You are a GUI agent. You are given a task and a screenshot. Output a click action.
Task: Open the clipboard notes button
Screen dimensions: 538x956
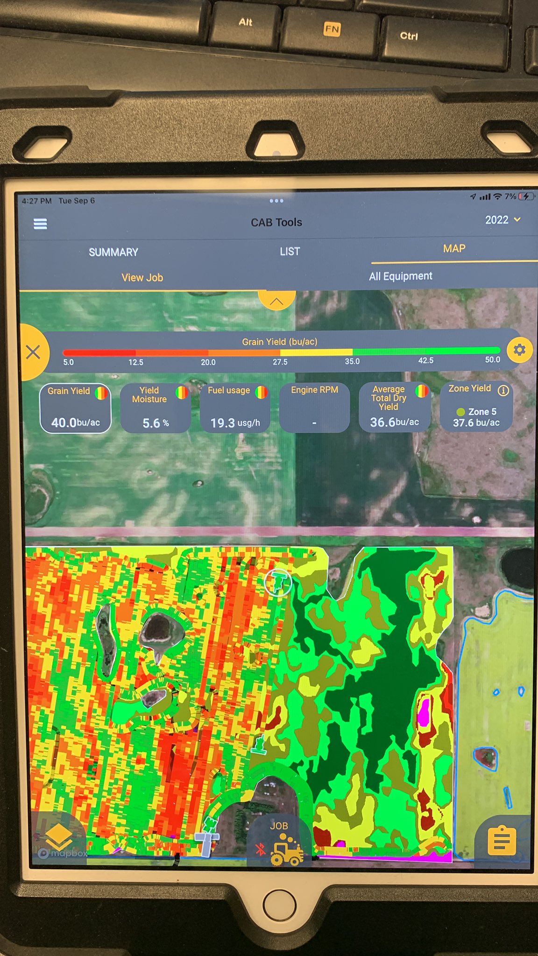(x=502, y=841)
